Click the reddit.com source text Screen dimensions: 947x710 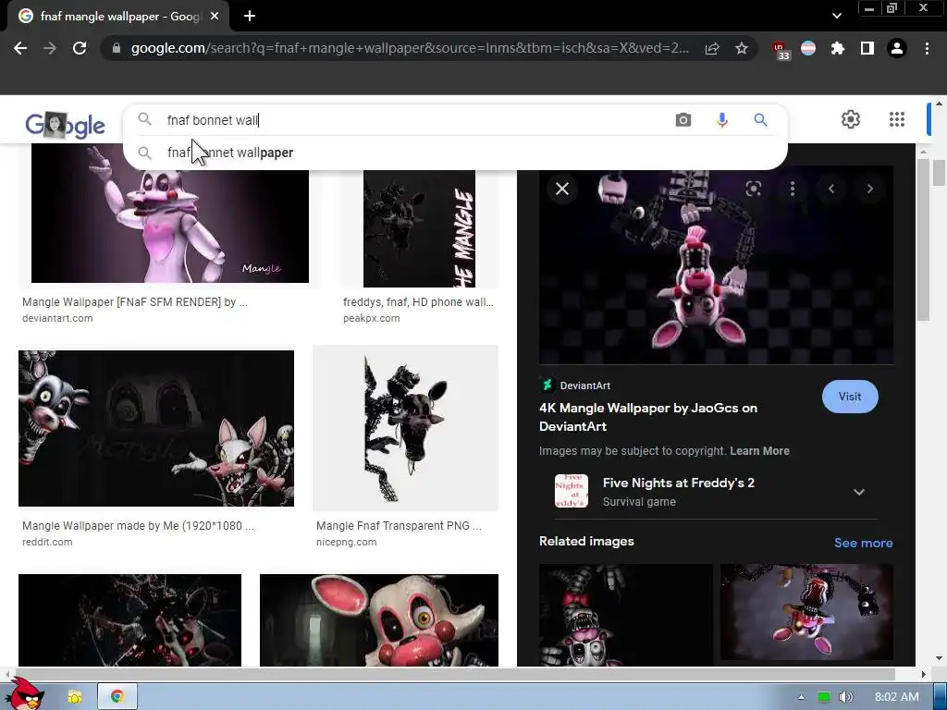coord(47,542)
